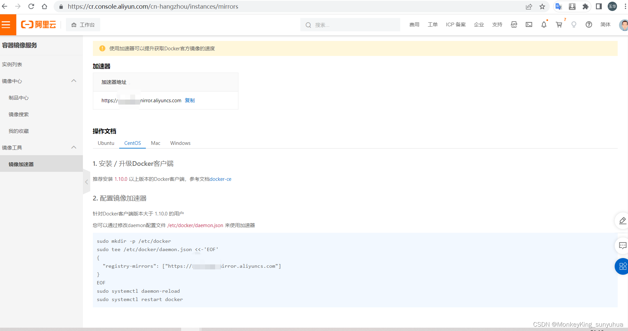Image resolution: width=628 pixels, height=331 pixels.
Task: Open the 工作台 workbench button
Action: (83, 25)
